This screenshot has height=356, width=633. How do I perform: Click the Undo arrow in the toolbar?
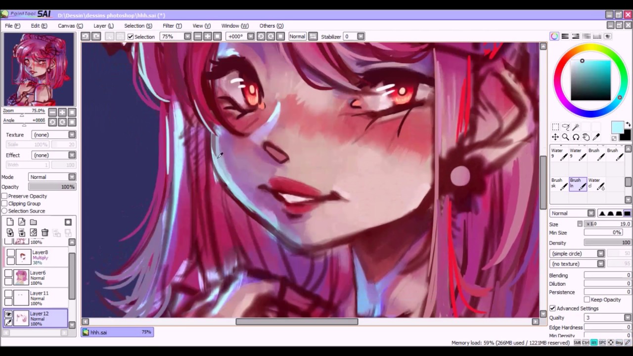pyautogui.click(x=85, y=36)
